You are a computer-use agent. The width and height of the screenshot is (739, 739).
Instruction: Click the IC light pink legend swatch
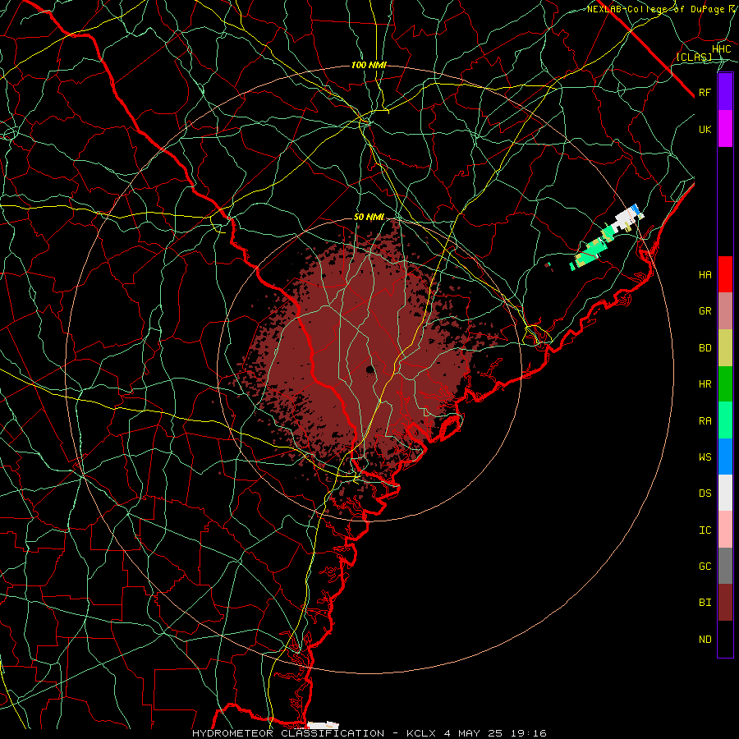(725, 530)
